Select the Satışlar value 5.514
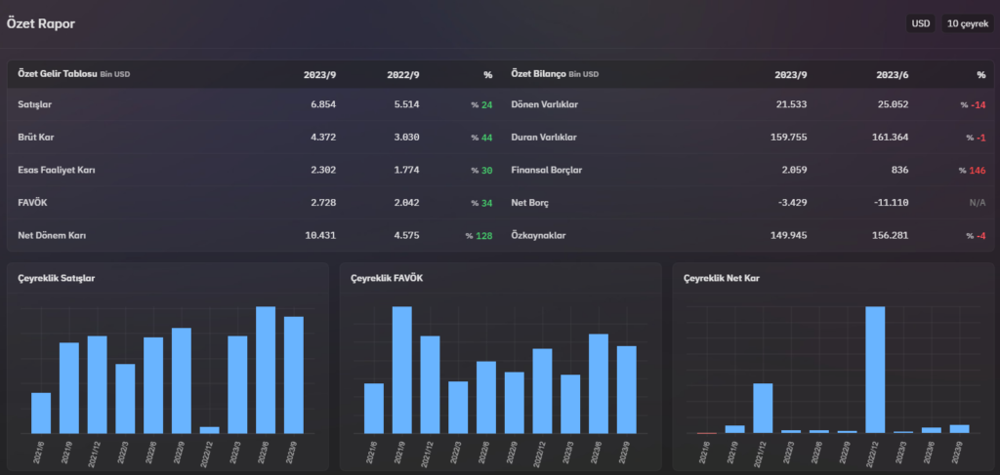The image size is (1000, 475). [x=407, y=104]
